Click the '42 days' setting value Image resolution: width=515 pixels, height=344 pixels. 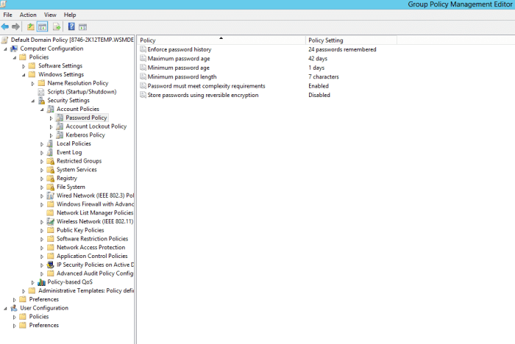(x=318, y=58)
